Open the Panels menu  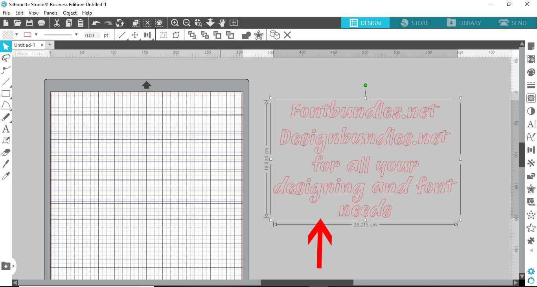[x=51, y=13]
